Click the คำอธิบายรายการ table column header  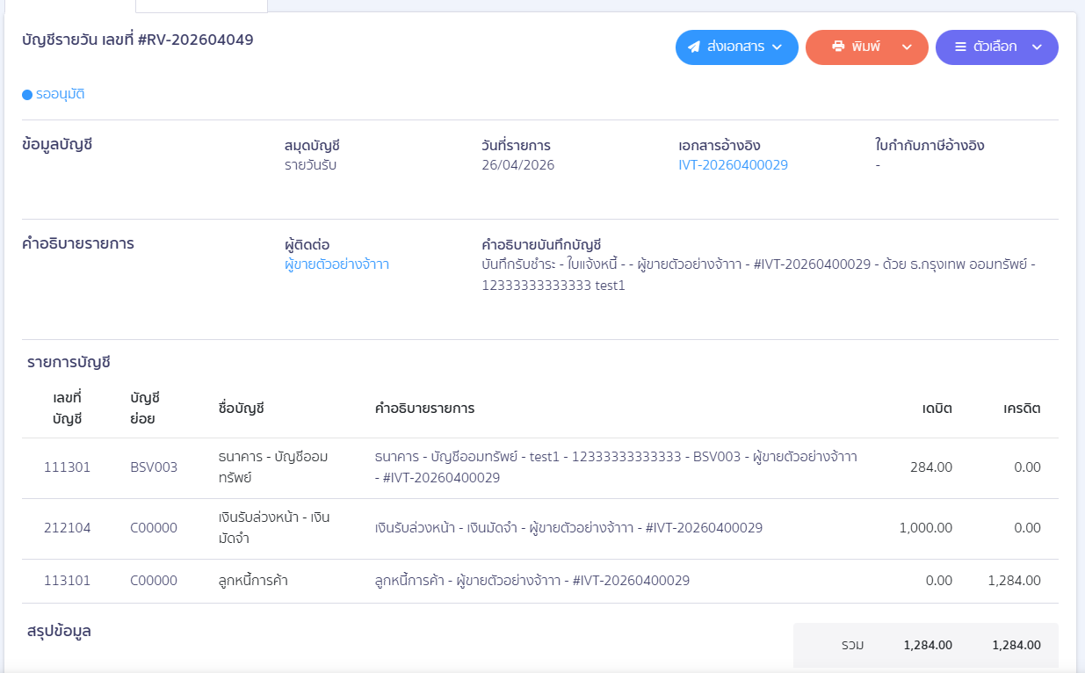coord(424,409)
